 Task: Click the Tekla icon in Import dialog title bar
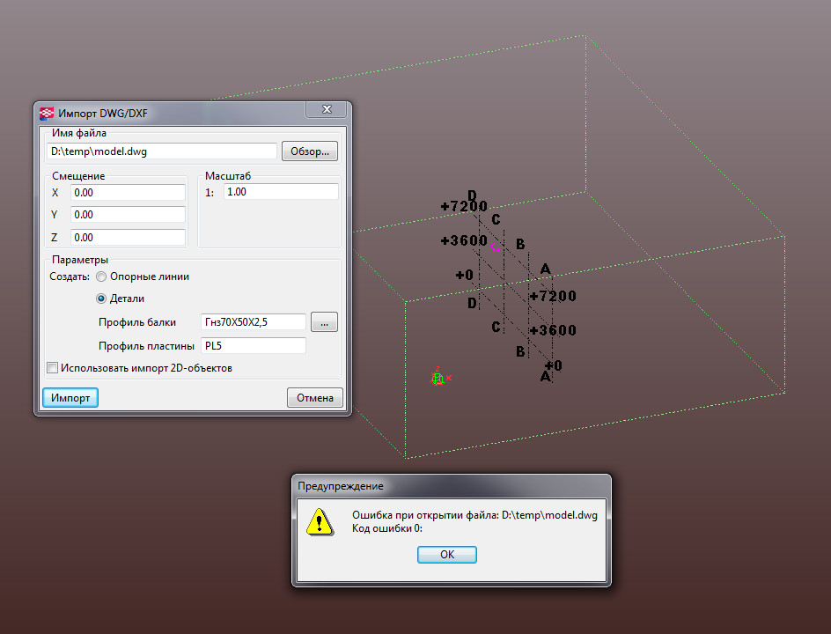click(x=47, y=113)
